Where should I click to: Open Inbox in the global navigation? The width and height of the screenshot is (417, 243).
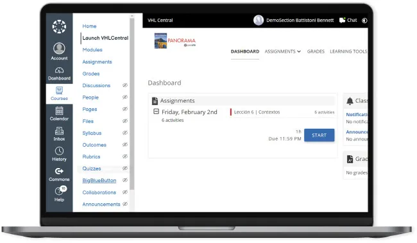pyautogui.click(x=59, y=134)
